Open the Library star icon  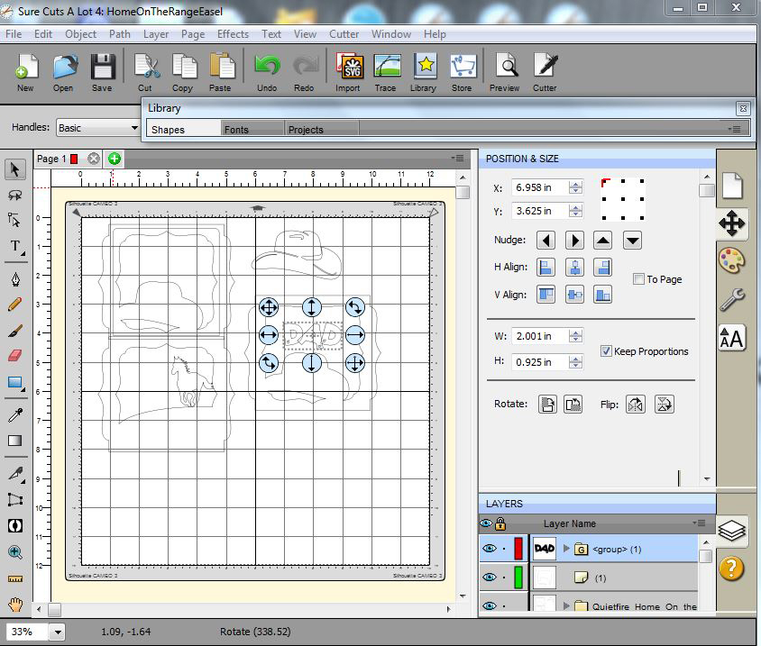pyautogui.click(x=424, y=67)
